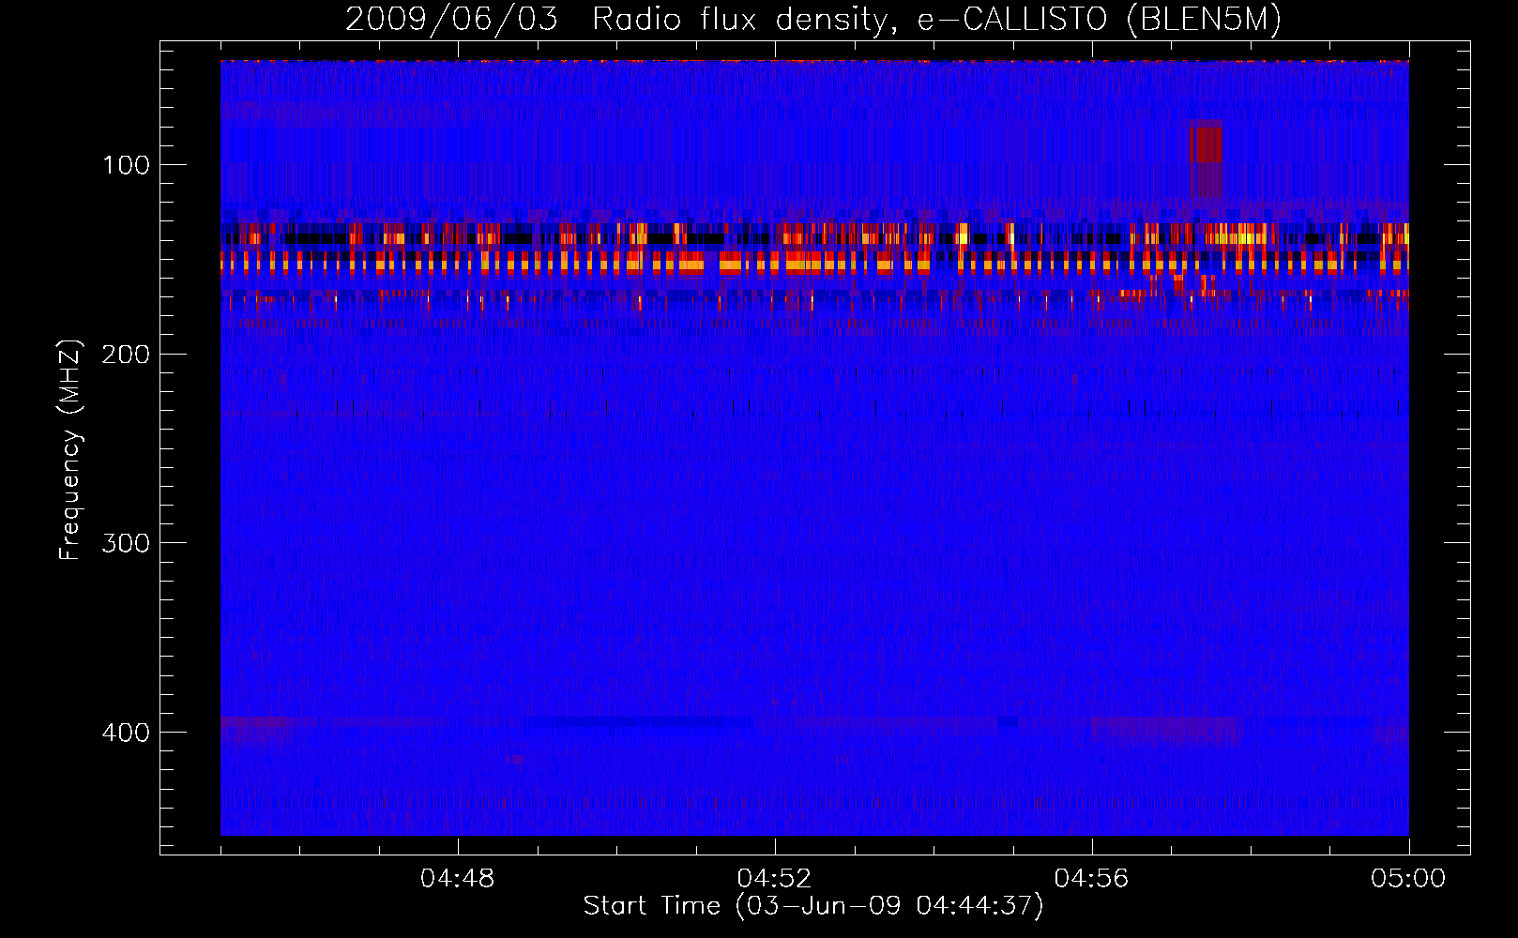This screenshot has width=1518, height=938.
Task: Click the 04:56 time tick label
Action: [1092, 878]
